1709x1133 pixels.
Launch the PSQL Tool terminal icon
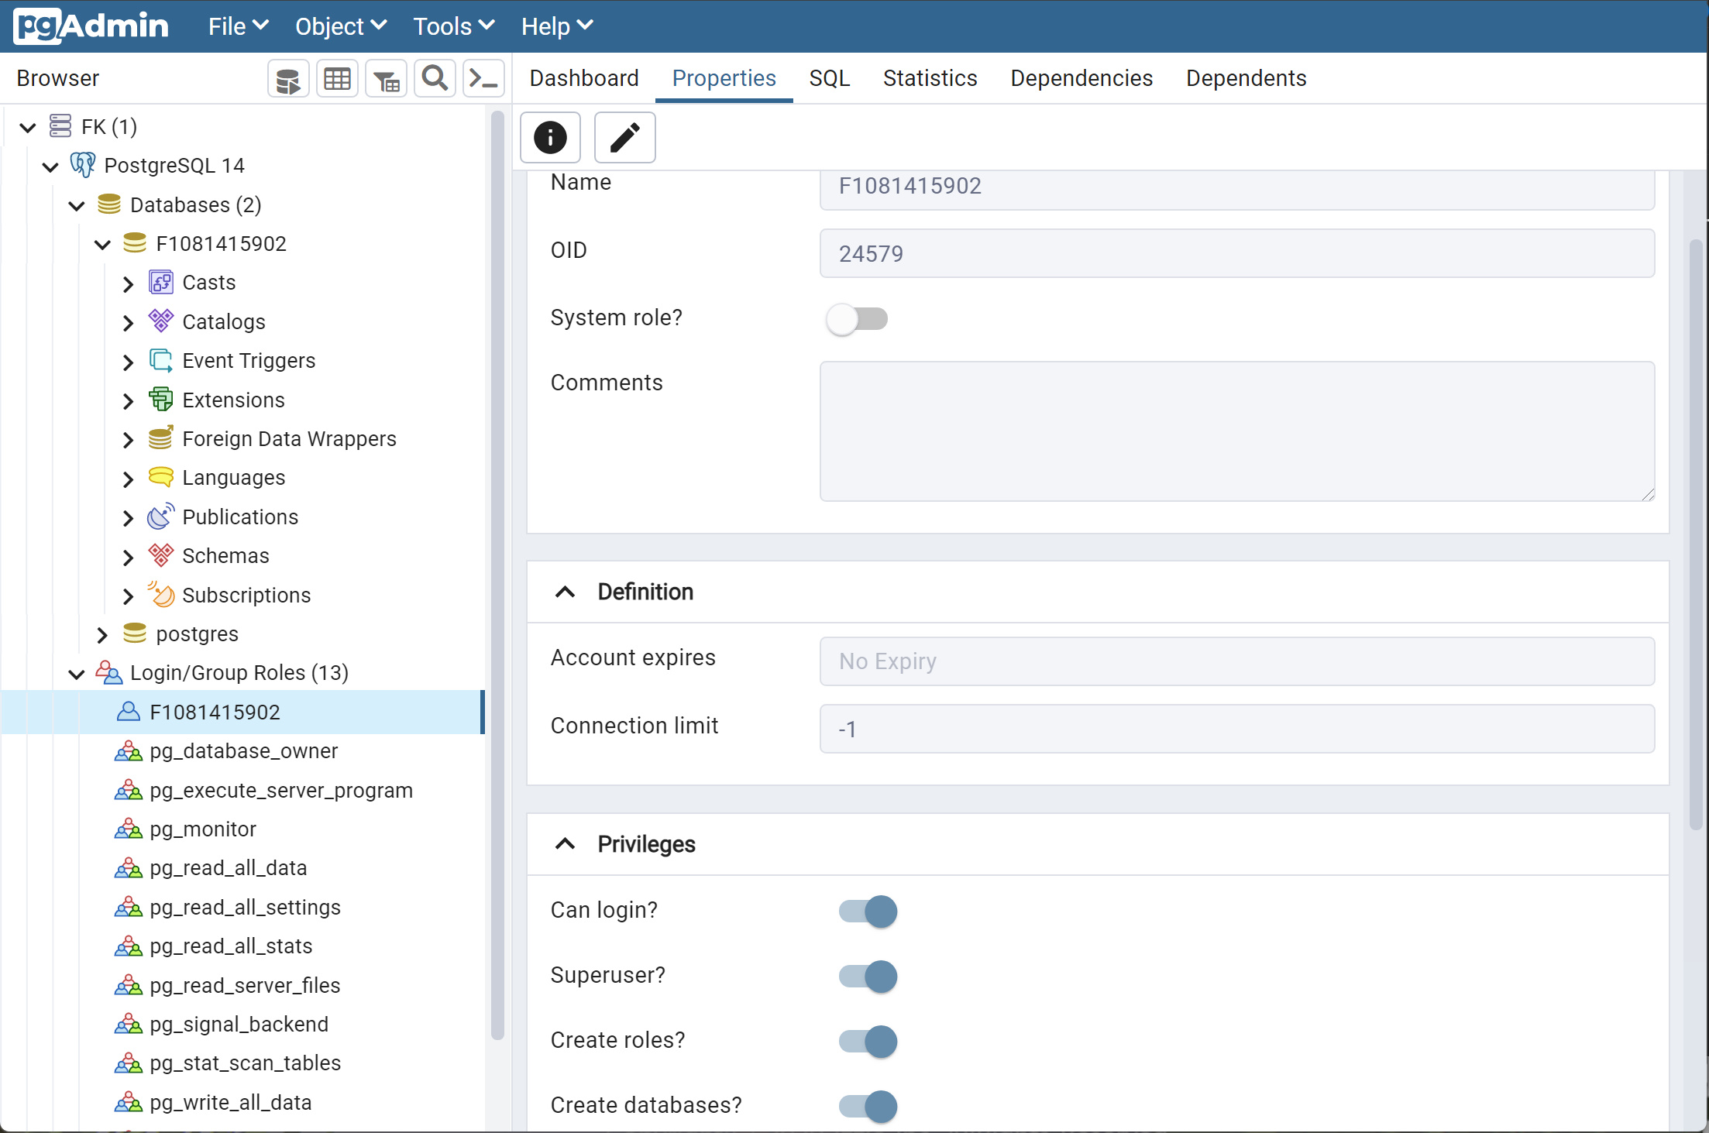[x=483, y=79]
